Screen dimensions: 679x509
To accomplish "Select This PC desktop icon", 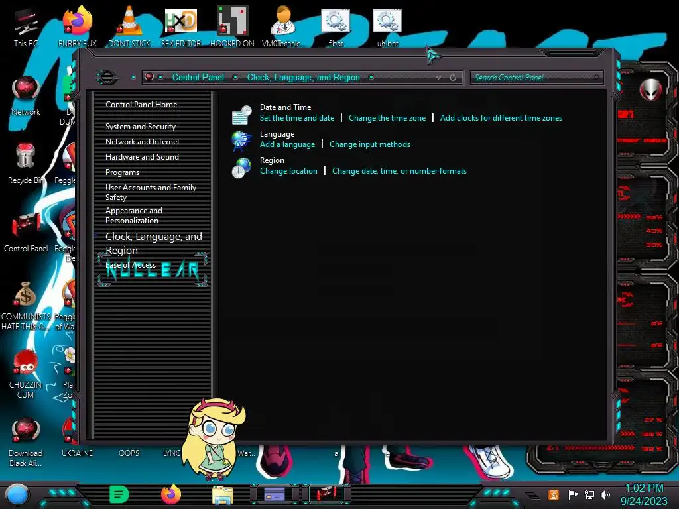I will [26, 28].
